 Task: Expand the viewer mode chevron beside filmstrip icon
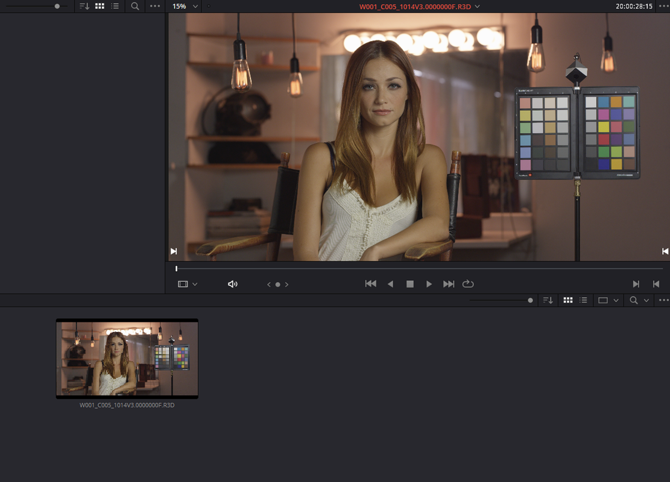[x=195, y=284]
